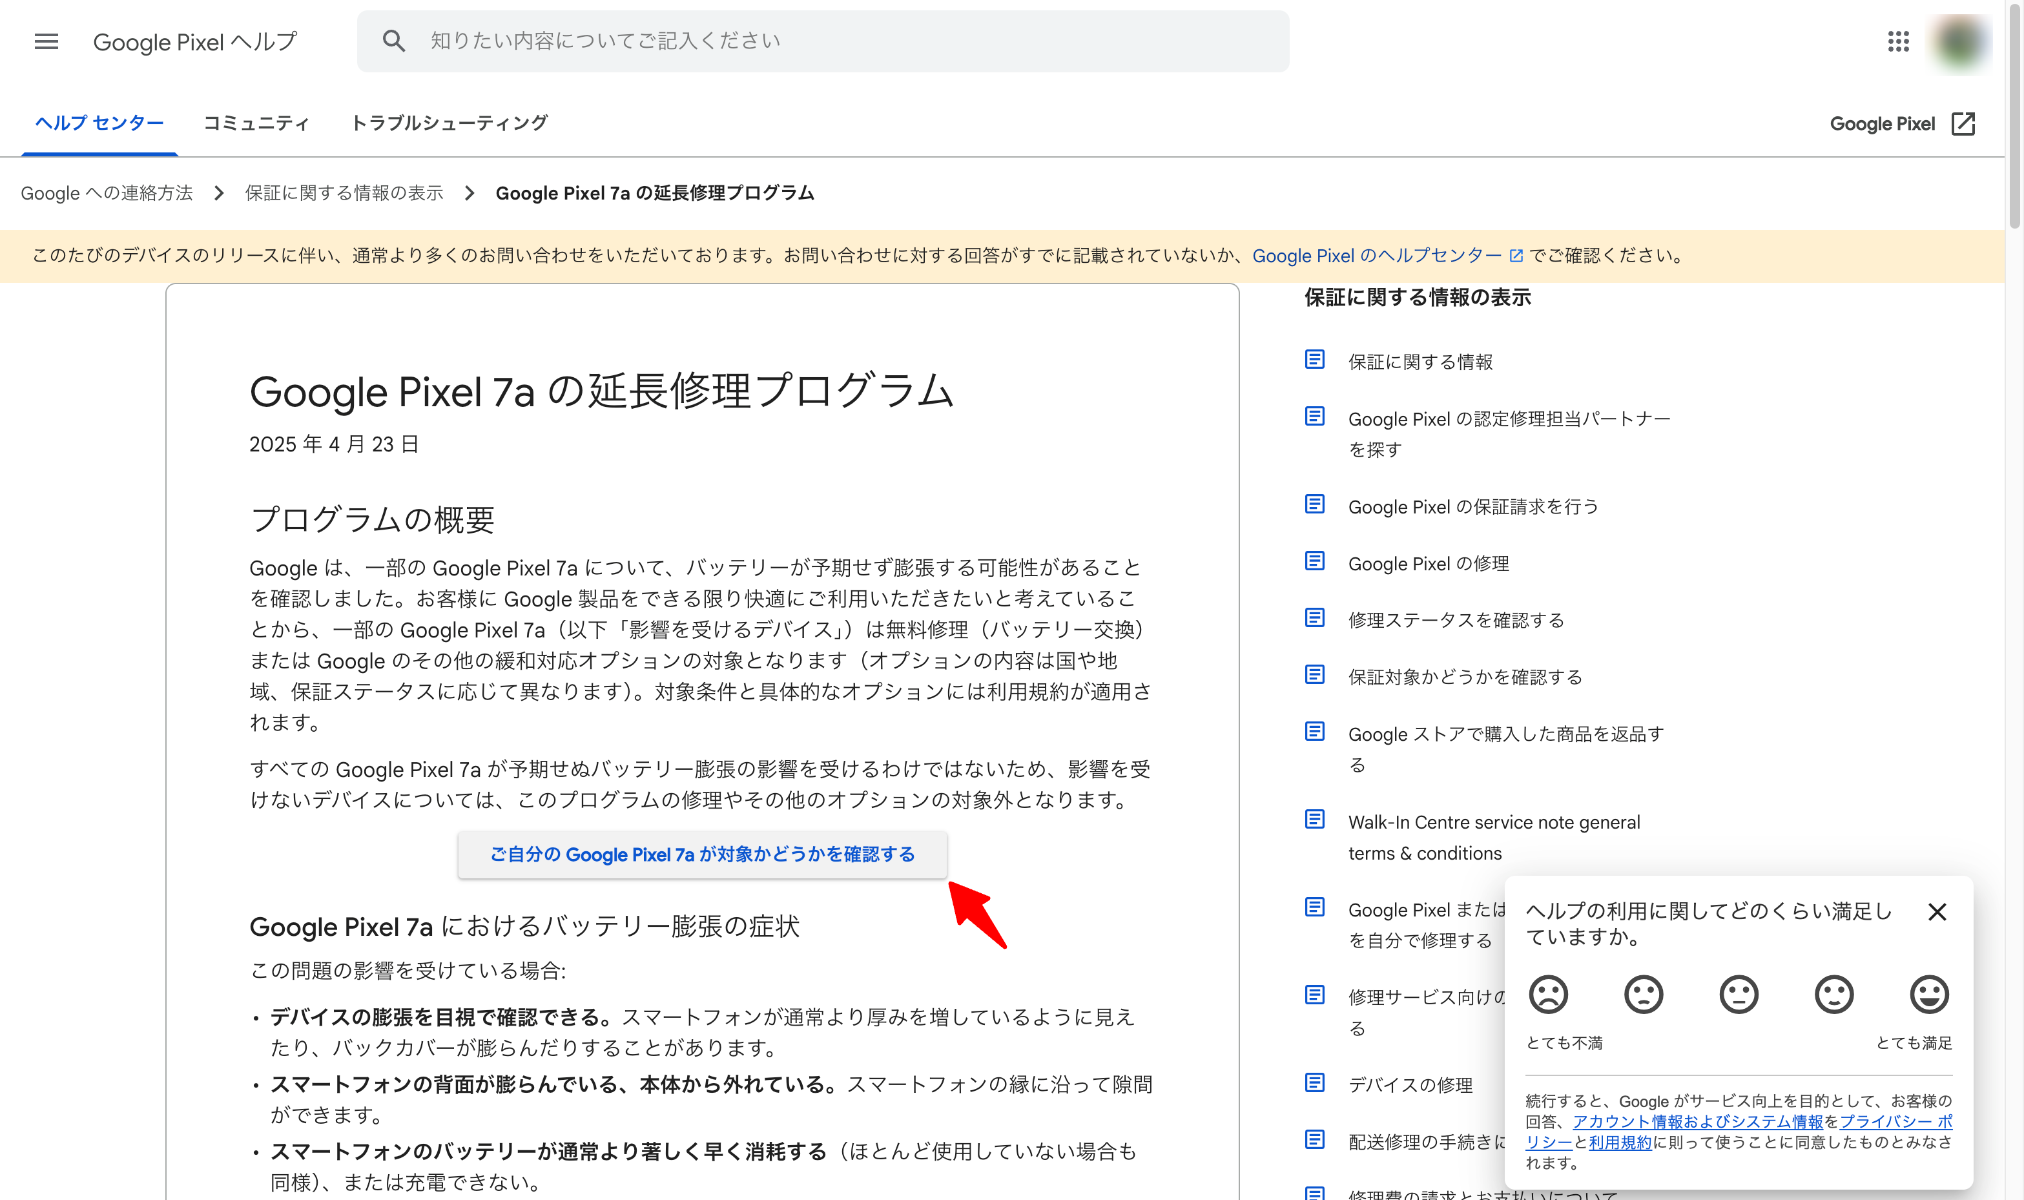Open the external Google Pixel link icon

[x=1963, y=124]
